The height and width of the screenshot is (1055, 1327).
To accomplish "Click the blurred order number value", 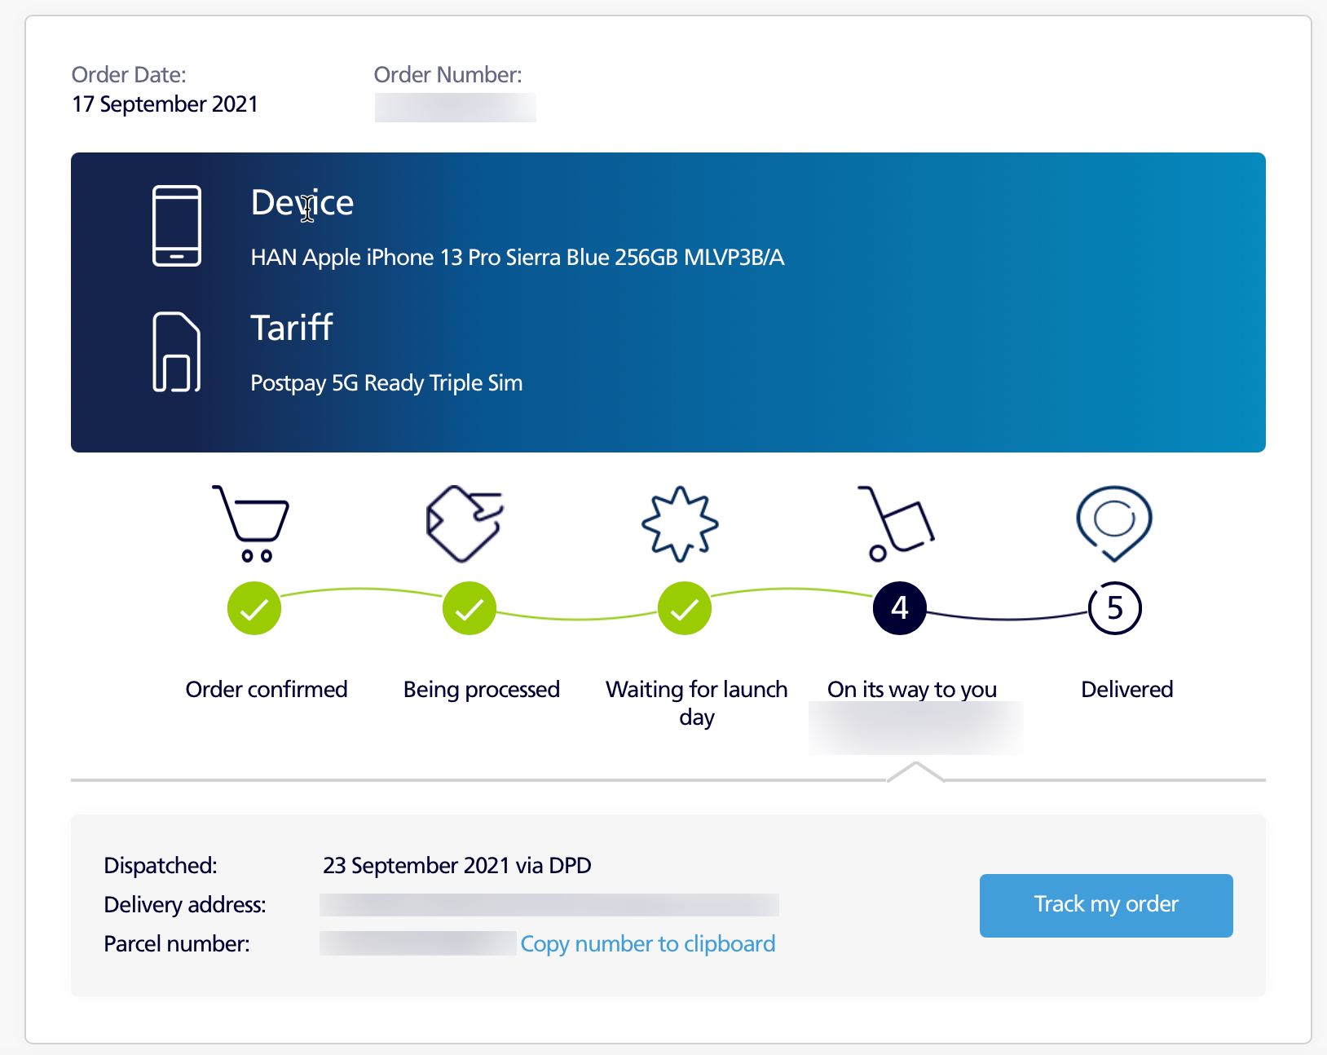I will 455,108.
